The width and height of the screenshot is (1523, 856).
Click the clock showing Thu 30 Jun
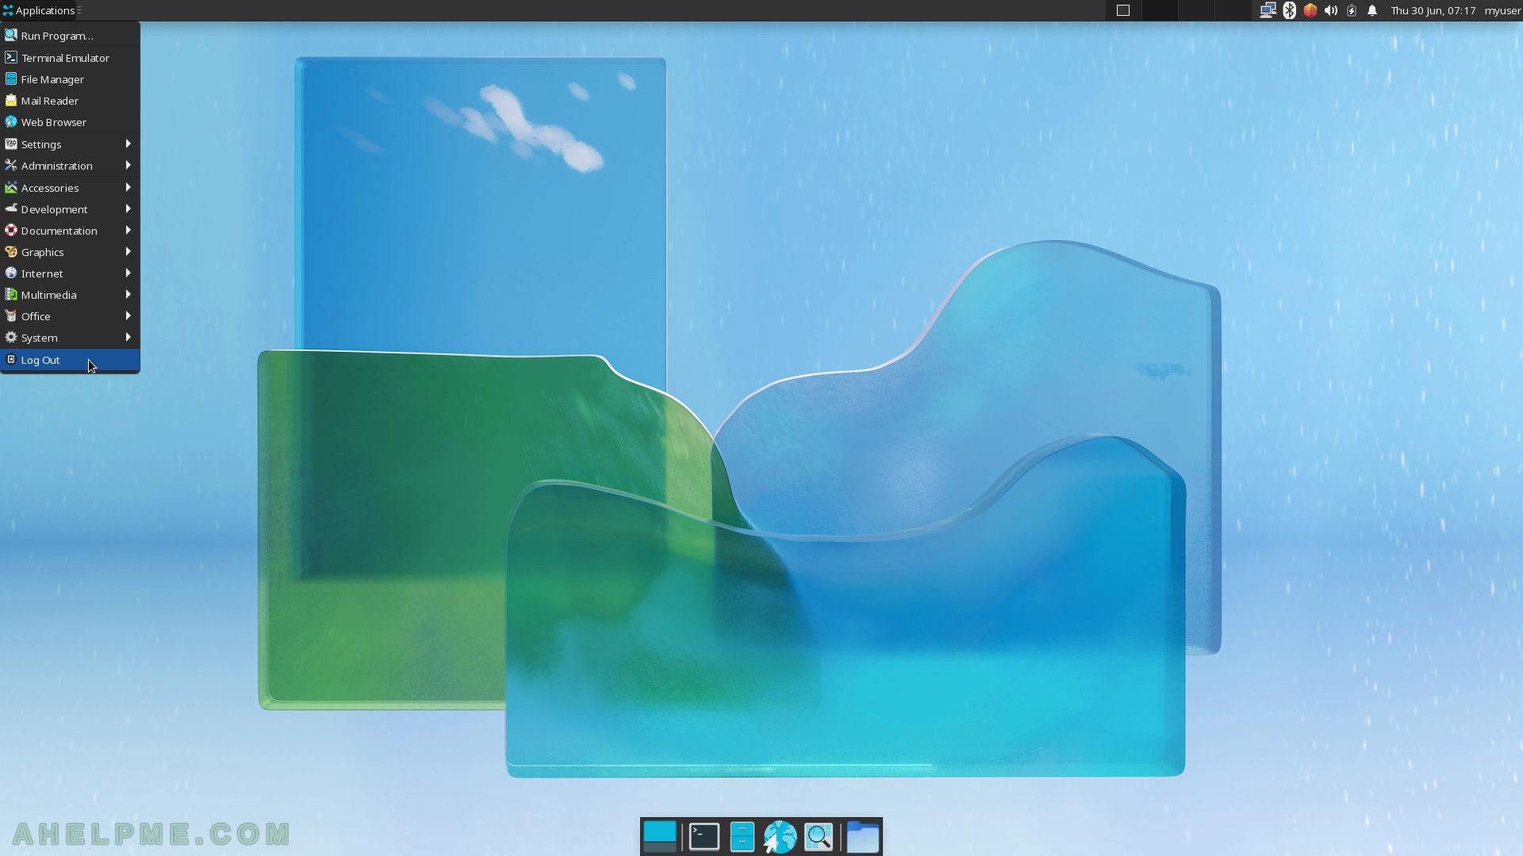(1433, 10)
